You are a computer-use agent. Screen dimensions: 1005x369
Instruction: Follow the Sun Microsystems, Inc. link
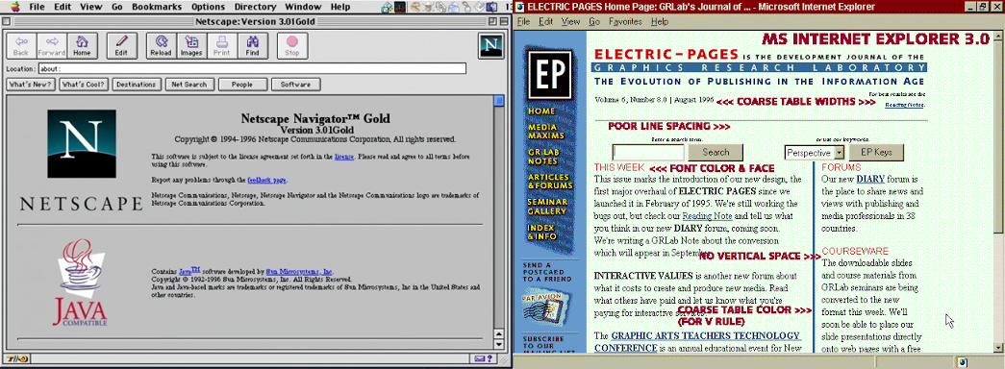(300, 272)
